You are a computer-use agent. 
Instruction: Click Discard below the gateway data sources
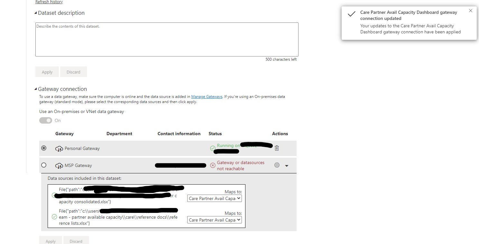[x=76, y=240]
